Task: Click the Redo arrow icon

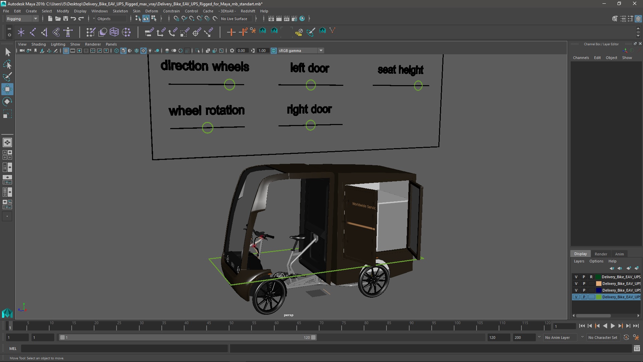Action: point(81,18)
